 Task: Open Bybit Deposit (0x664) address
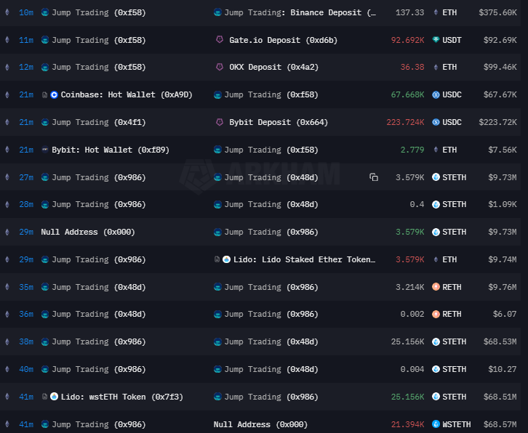coord(279,122)
